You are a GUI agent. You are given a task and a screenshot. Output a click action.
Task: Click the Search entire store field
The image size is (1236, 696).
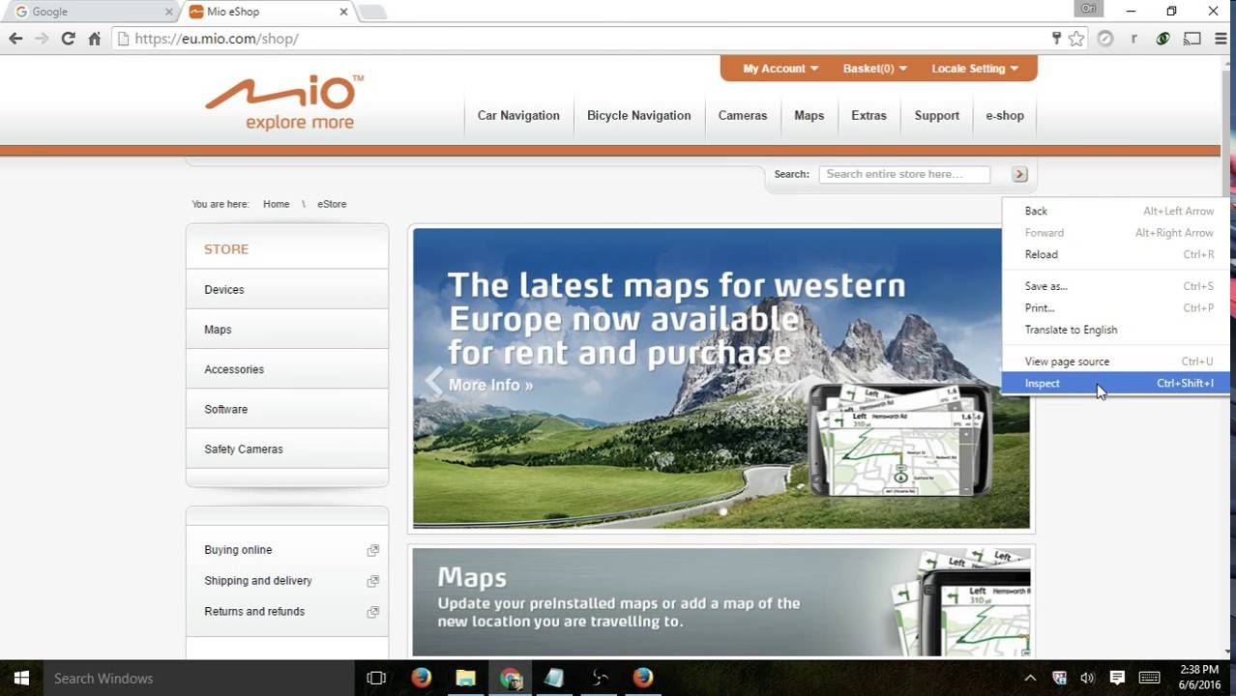coord(904,174)
